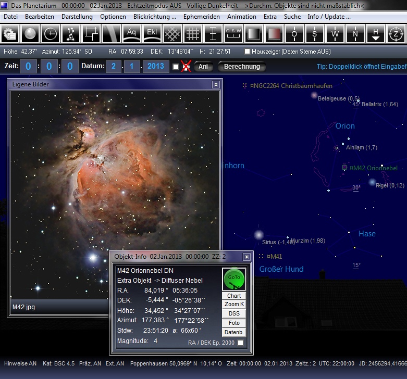Toggle the RA / DEK Ep. 2000 checkbox
407x379 pixels.
click(240, 343)
